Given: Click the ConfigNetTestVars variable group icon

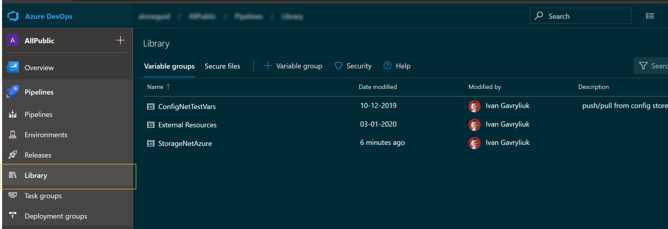Looking at the screenshot, I should pyautogui.click(x=151, y=106).
